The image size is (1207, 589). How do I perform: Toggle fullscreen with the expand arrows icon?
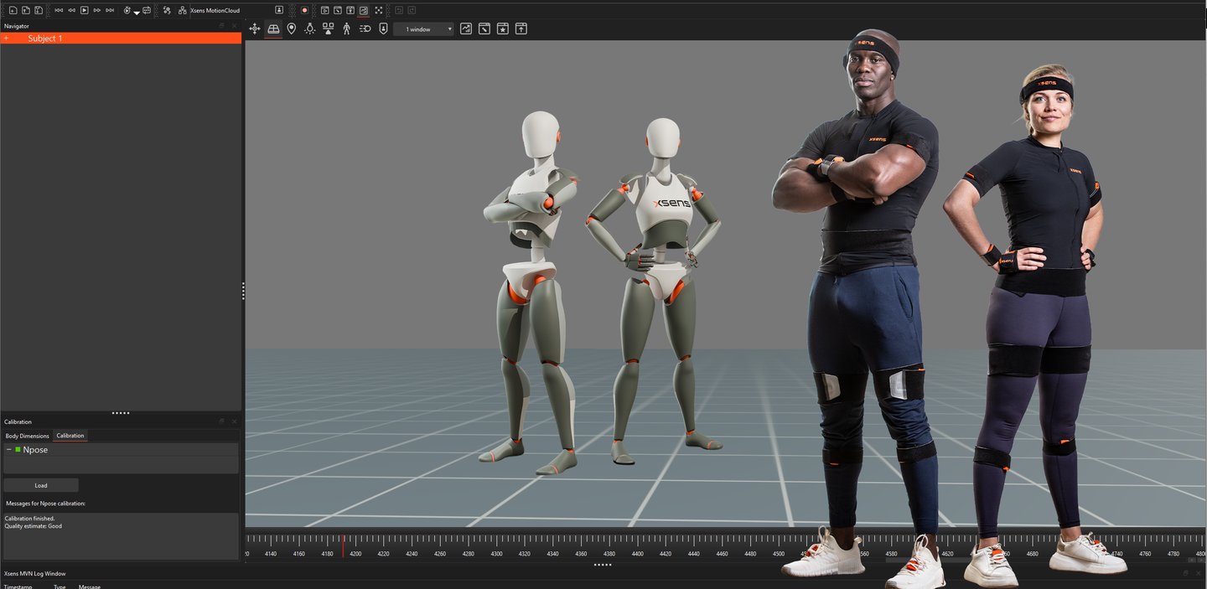(x=378, y=10)
